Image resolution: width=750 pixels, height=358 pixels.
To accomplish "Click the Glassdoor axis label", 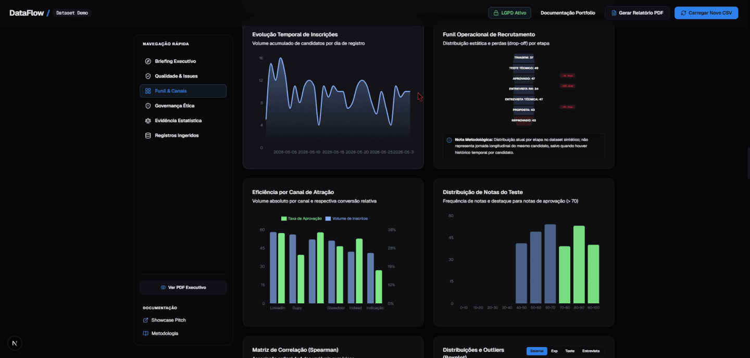I will click(336, 308).
